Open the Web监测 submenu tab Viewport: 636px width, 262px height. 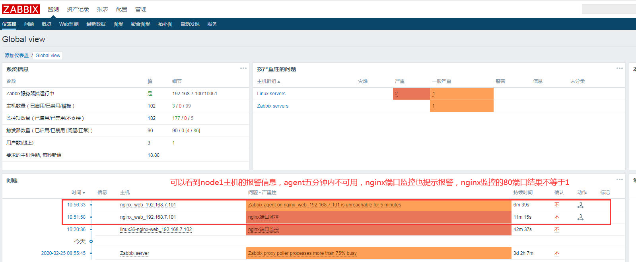tap(69, 24)
